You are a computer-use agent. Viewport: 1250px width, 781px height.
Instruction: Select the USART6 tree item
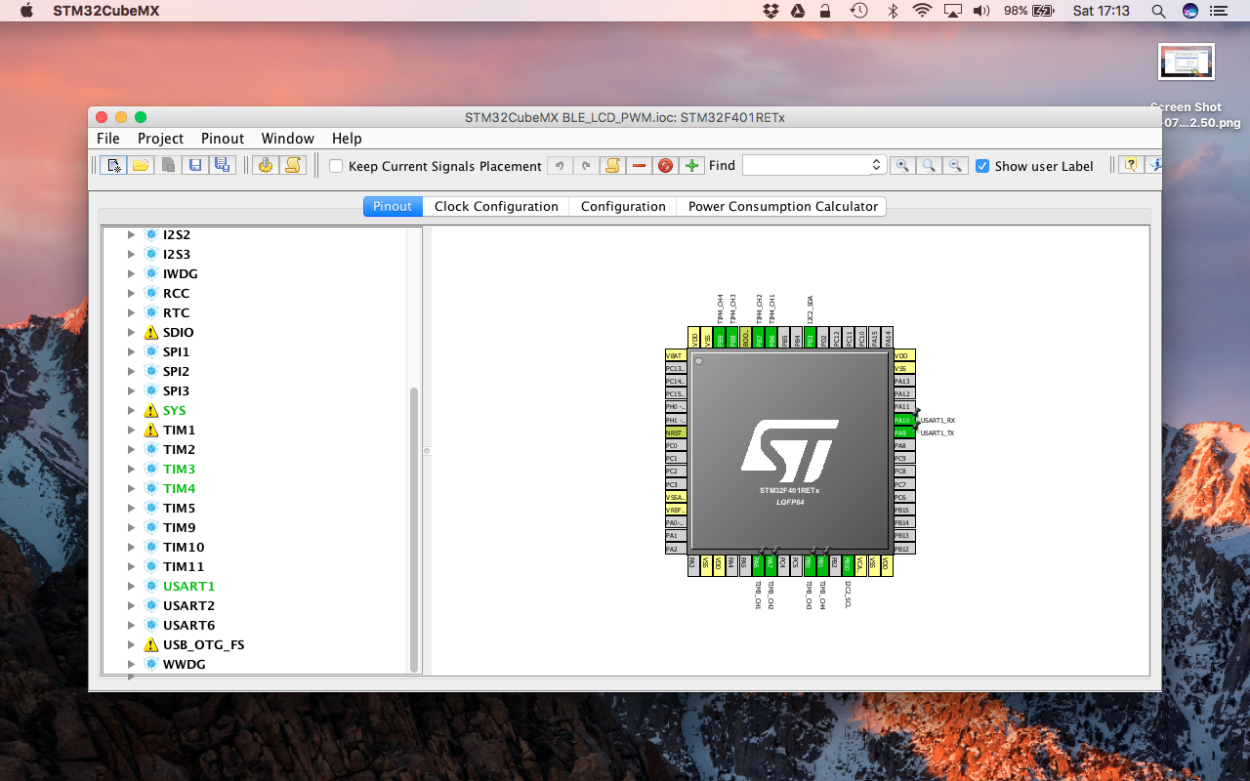pos(188,625)
